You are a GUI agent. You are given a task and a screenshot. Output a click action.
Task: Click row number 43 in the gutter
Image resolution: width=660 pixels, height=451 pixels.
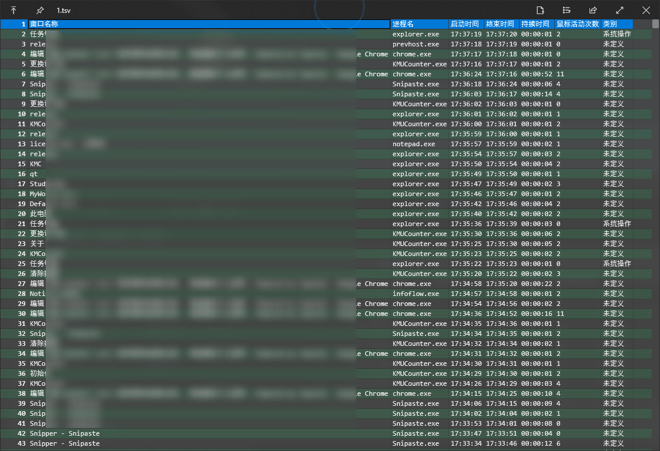22,443
